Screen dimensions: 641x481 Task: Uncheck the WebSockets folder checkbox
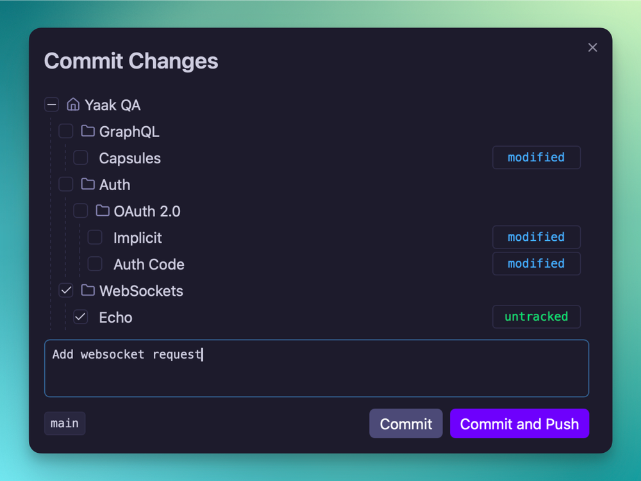pyautogui.click(x=66, y=291)
